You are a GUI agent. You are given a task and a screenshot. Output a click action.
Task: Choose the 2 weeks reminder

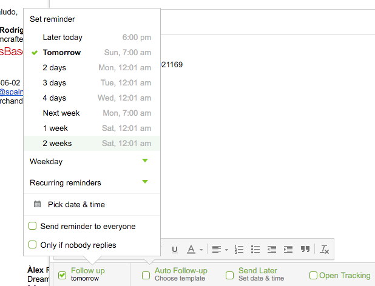coord(57,144)
